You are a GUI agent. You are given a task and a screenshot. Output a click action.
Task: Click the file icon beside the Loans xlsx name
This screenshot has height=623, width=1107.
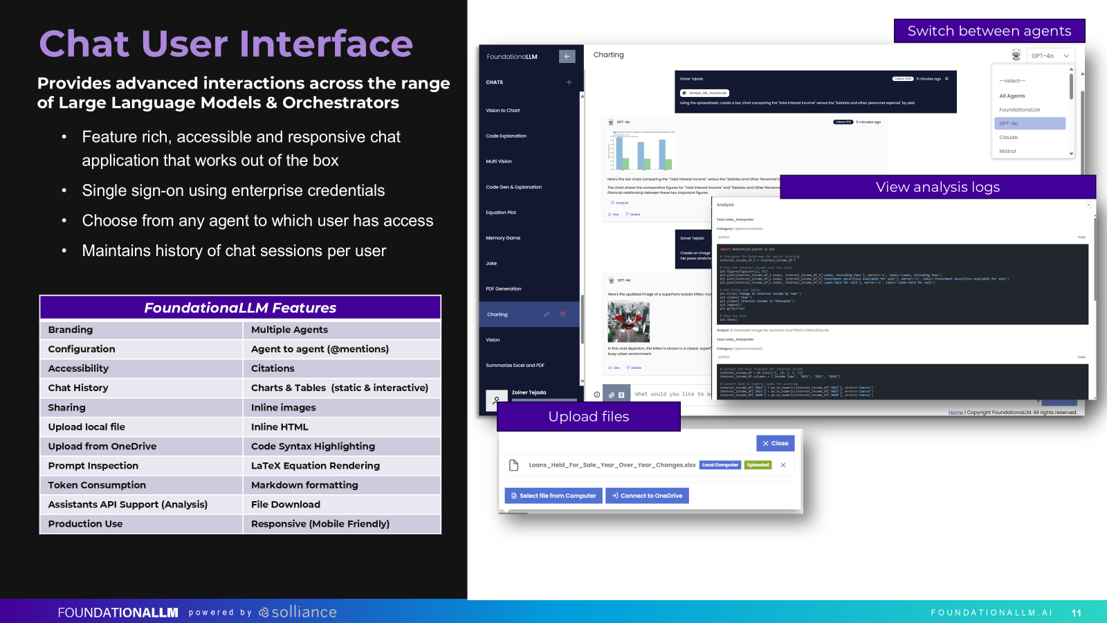(x=513, y=465)
